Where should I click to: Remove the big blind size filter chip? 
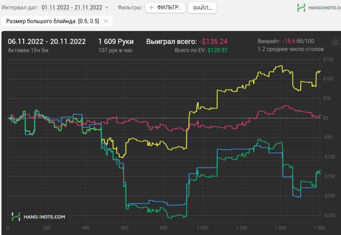coord(106,21)
